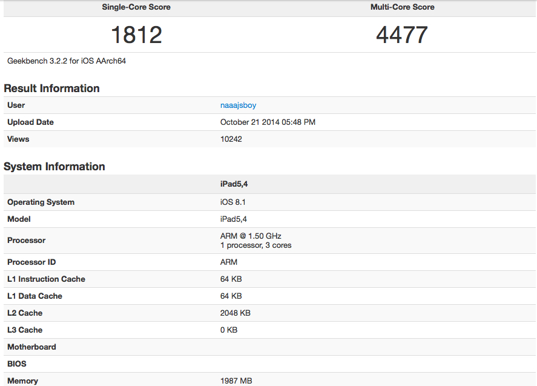Click the 64 KB value for L1 Instruction Cache
This screenshot has height=386, width=537.
click(231, 279)
